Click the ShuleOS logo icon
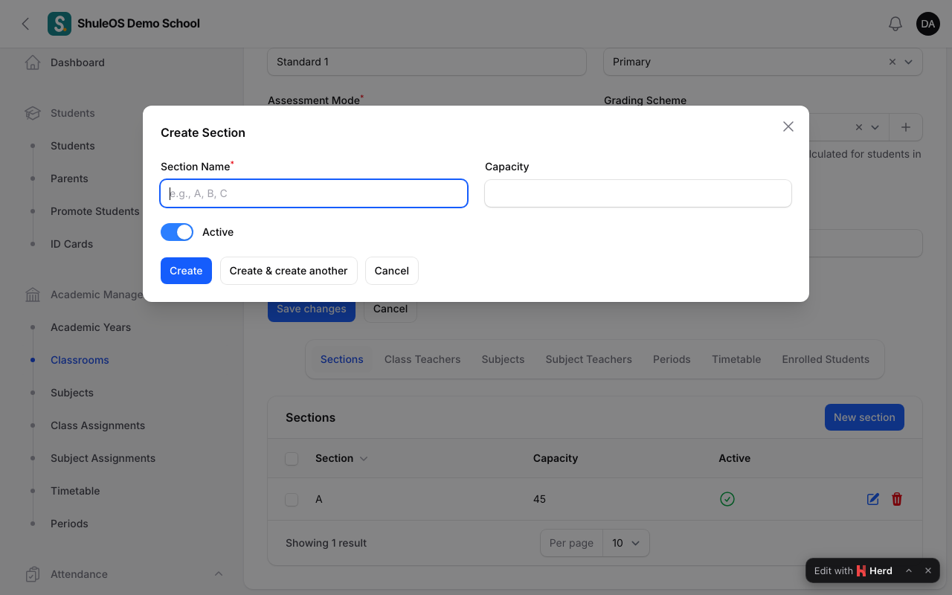The height and width of the screenshot is (595, 952). tap(59, 24)
